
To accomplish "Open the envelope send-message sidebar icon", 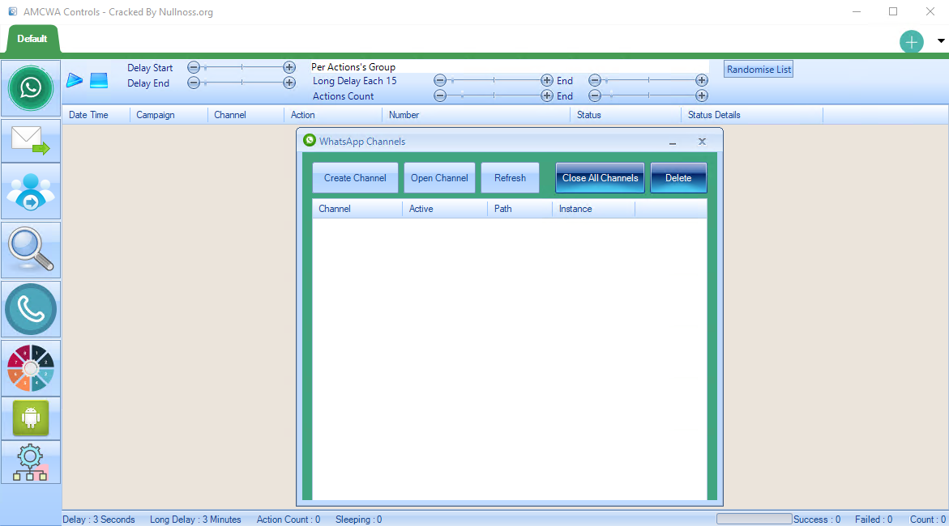I will [x=31, y=141].
